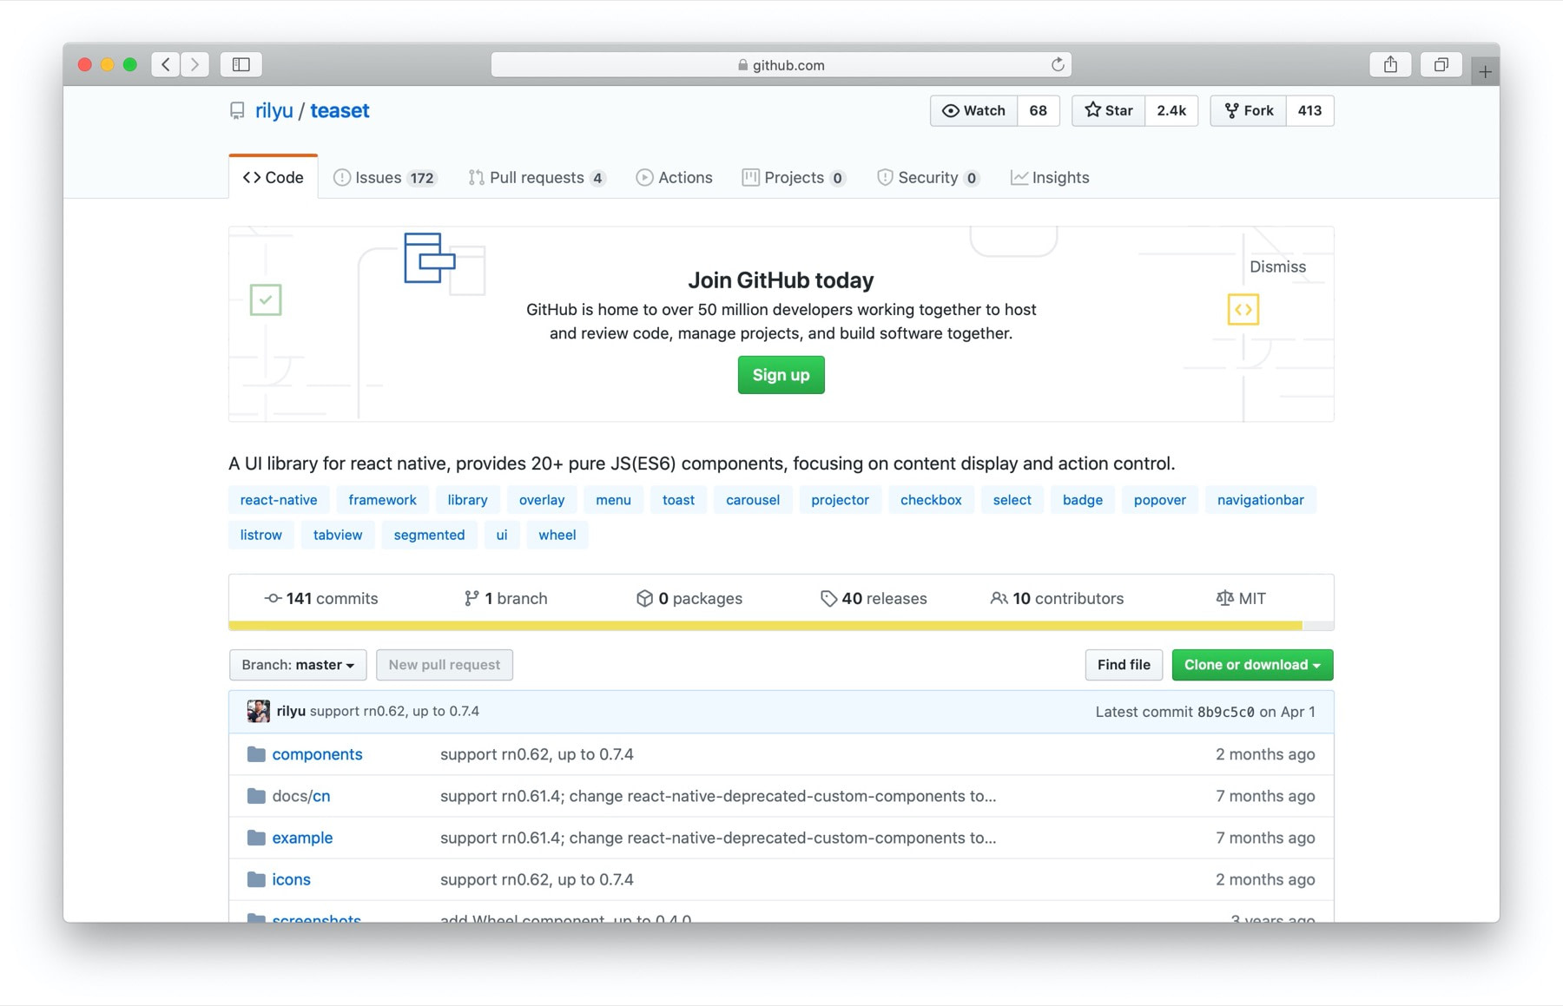Open the ui topic tag
The height and width of the screenshot is (1006, 1563).
coord(501,535)
